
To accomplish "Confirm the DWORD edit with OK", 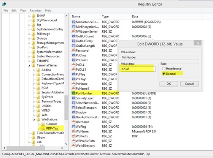I will click(168, 84).
